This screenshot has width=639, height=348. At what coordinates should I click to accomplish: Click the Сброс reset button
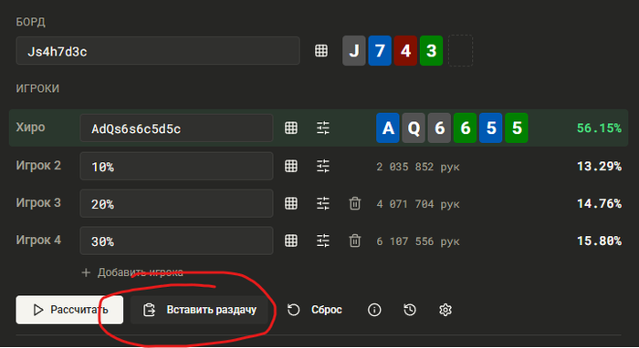pyautogui.click(x=315, y=310)
